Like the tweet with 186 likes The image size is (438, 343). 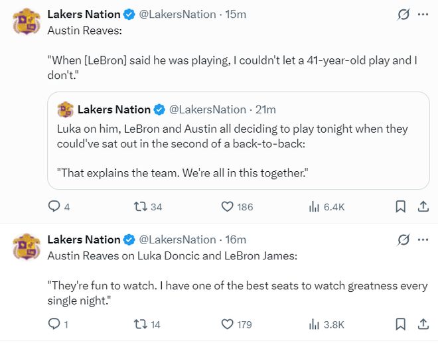[228, 207]
